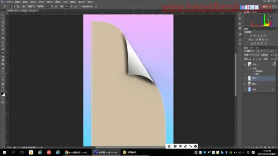Select the Clone Stamp tool
The width and height of the screenshot is (278, 156).
3,45
